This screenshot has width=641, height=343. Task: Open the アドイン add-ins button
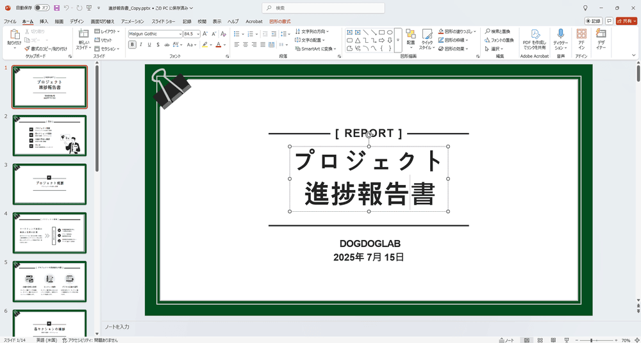point(581,40)
